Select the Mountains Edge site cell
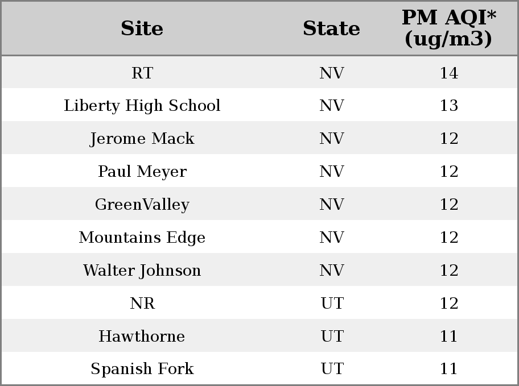Viewport: 519px width, 386px height. (142, 238)
